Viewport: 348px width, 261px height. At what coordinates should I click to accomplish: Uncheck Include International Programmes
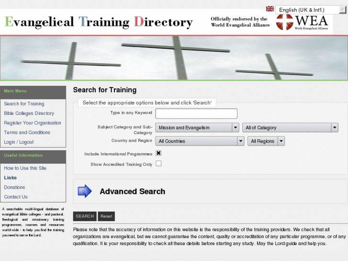[158, 153]
